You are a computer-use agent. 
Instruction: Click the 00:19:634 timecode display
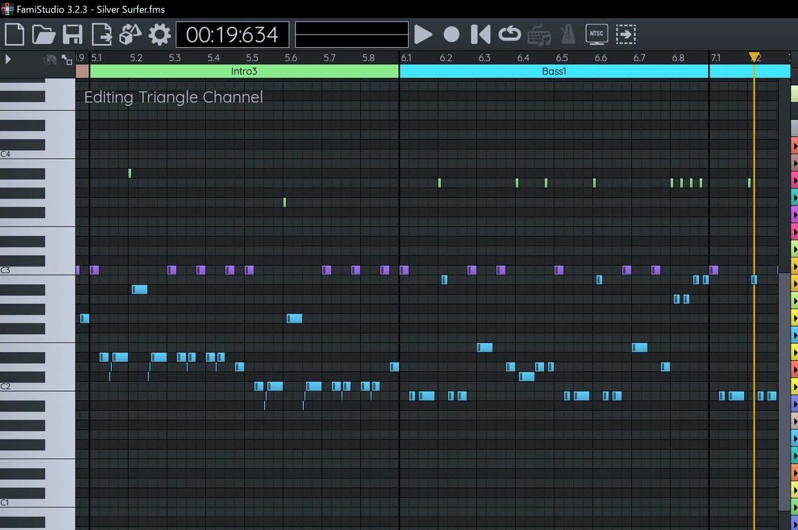(x=232, y=35)
